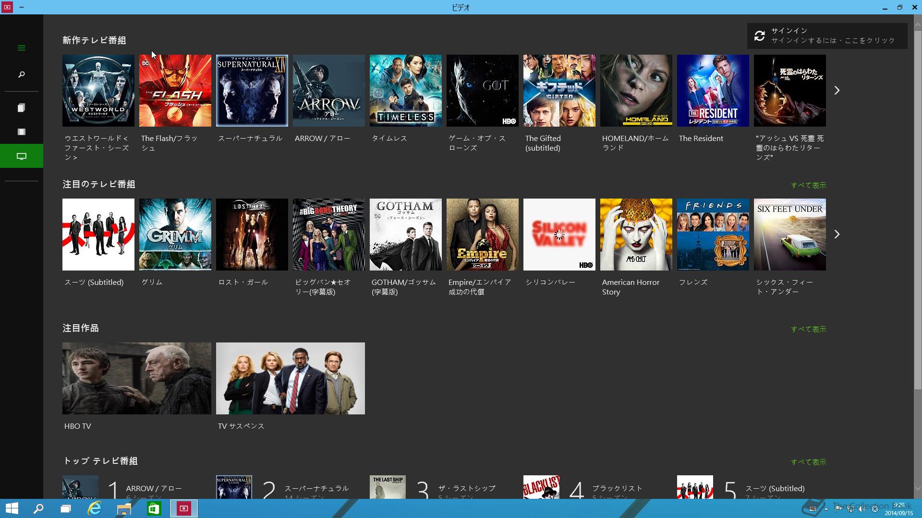Click the グリム title text

(x=152, y=282)
